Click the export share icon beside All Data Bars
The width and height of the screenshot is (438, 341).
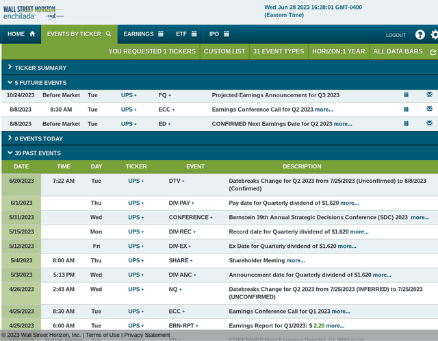(x=433, y=52)
